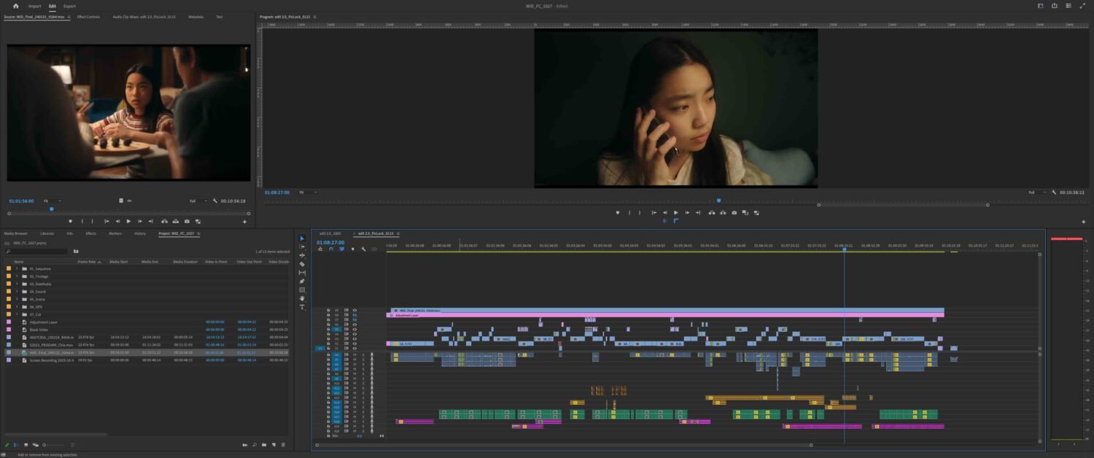Select the Selection tool in tools panel
This screenshot has width=1094, height=458.
(302, 238)
